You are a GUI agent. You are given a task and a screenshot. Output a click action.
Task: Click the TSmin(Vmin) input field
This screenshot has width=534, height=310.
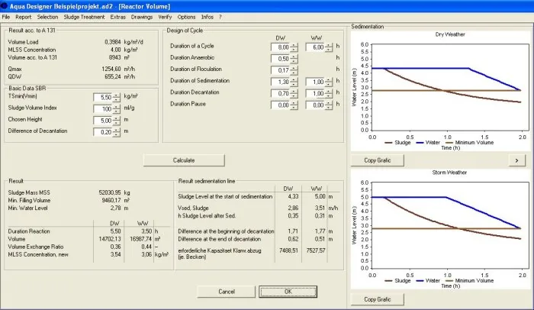102,97
